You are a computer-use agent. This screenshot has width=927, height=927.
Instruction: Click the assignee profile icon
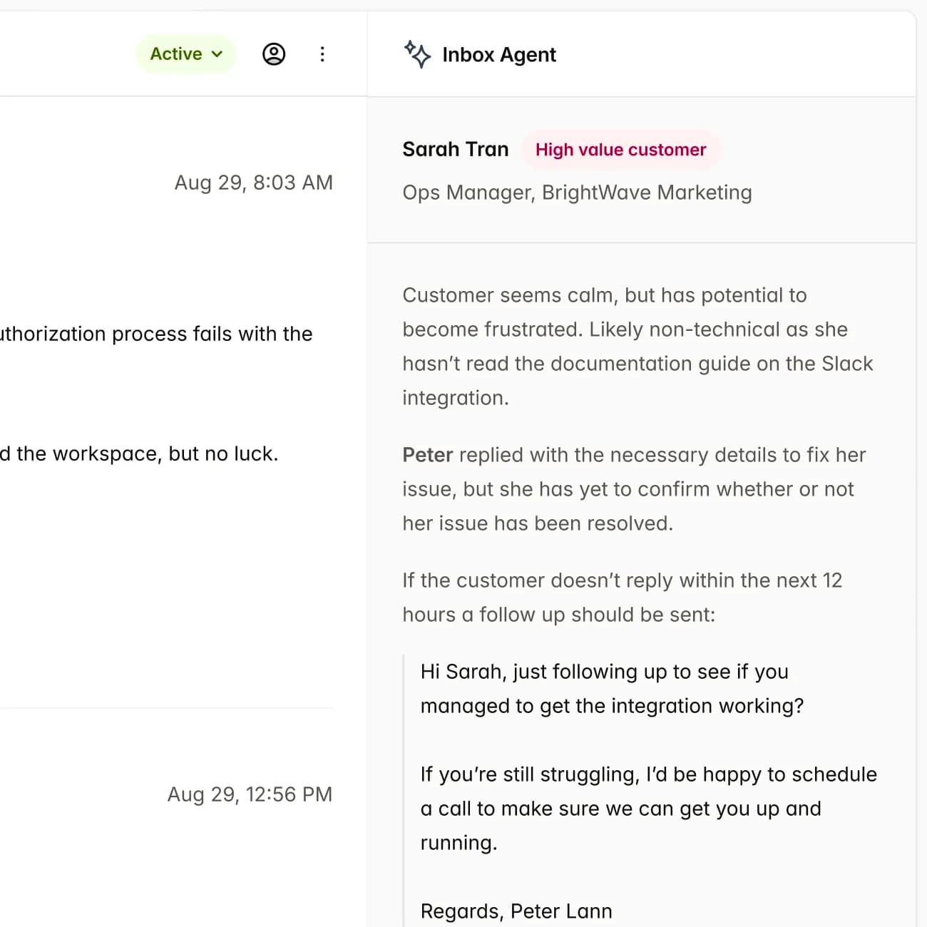click(274, 54)
